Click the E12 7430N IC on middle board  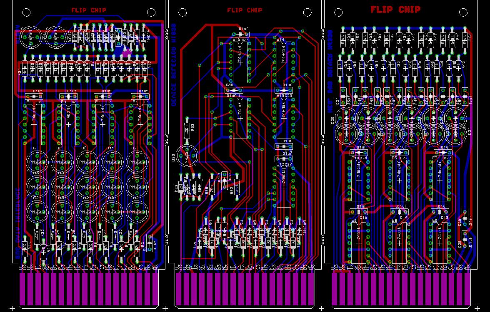click(284, 186)
